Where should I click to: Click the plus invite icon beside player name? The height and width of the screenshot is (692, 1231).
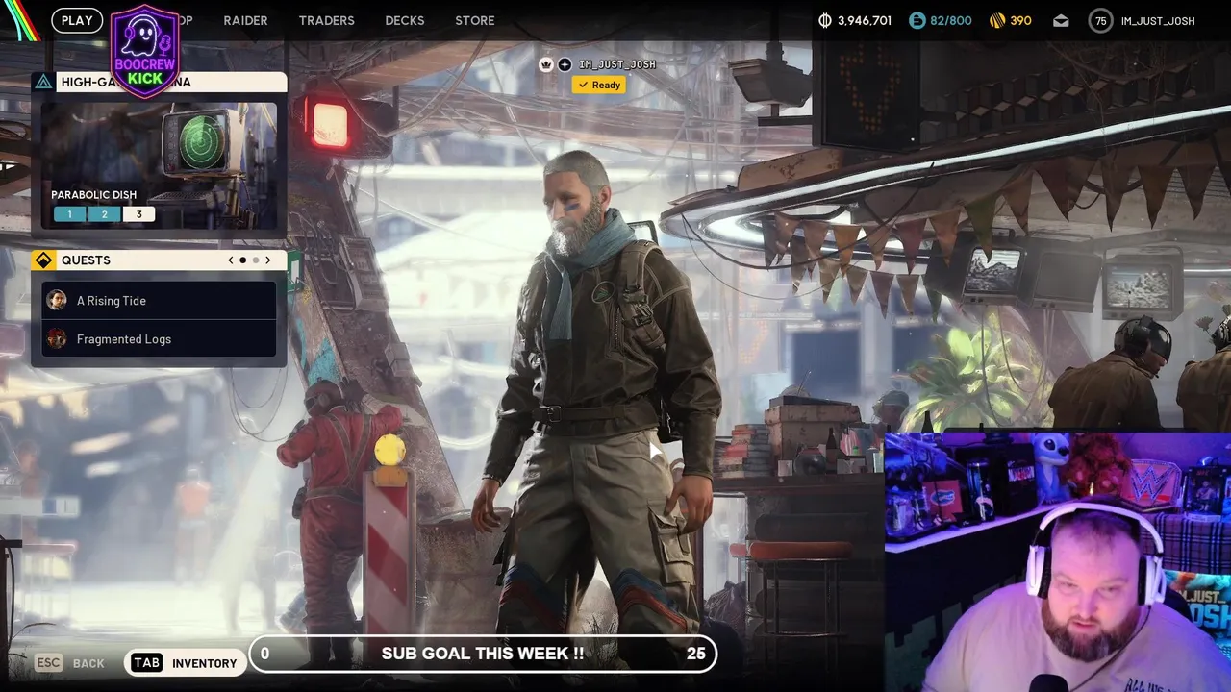click(x=565, y=64)
